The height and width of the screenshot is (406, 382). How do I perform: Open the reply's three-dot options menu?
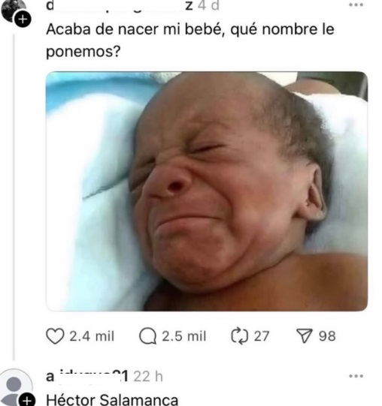tap(356, 376)
